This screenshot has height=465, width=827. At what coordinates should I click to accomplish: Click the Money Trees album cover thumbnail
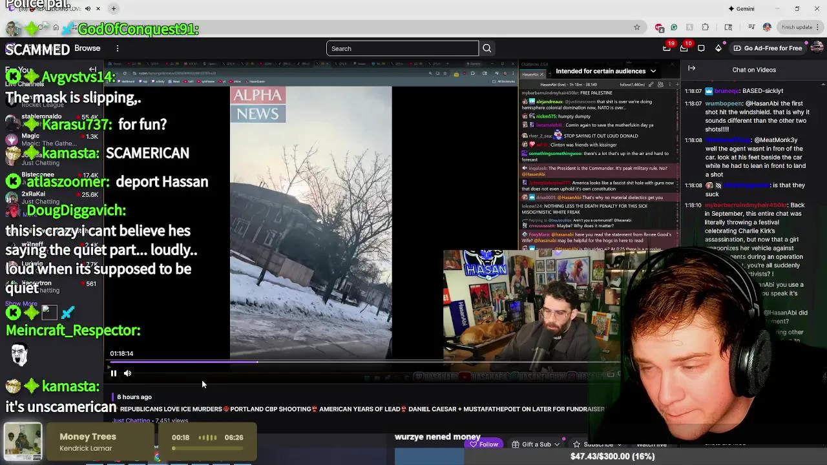(23, 440)
